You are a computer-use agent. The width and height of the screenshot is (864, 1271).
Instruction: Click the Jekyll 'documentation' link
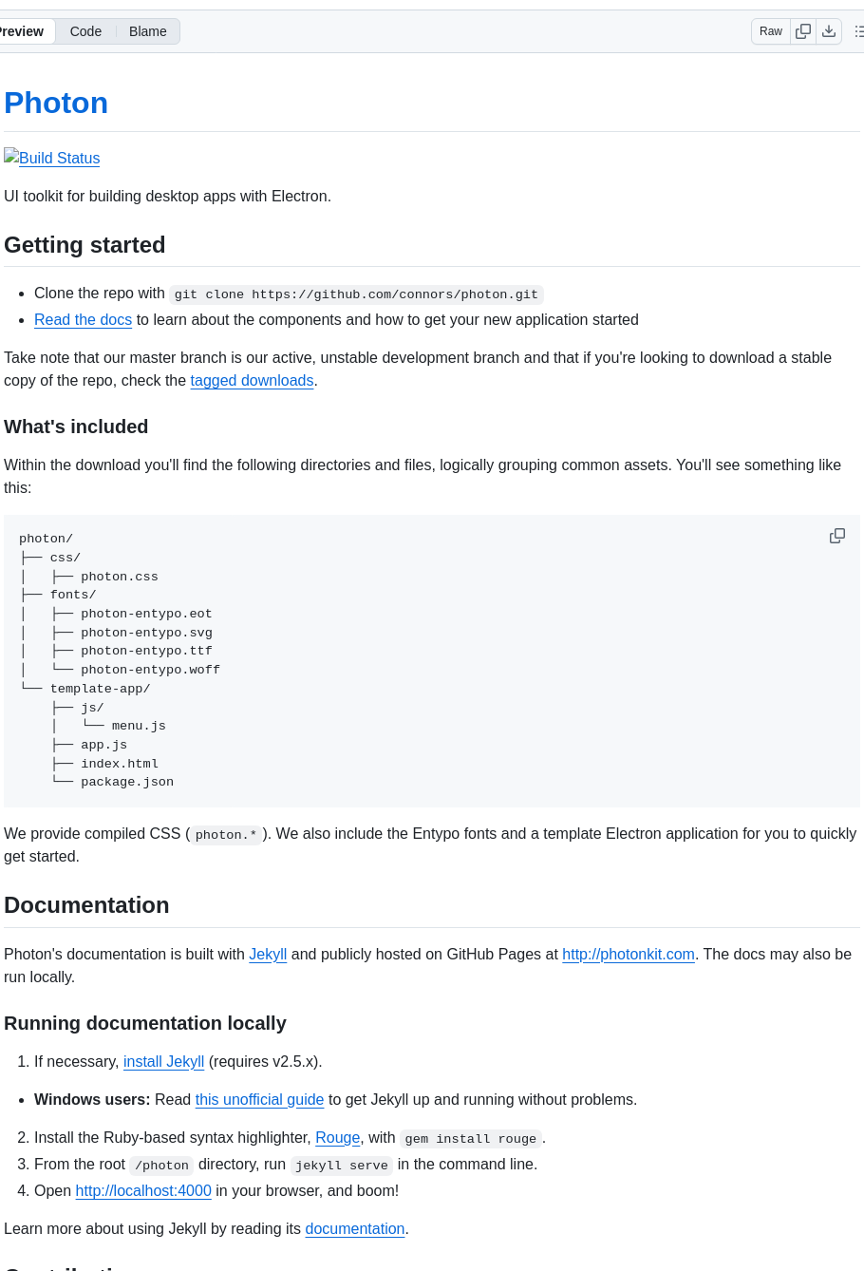click(355, 1229)
